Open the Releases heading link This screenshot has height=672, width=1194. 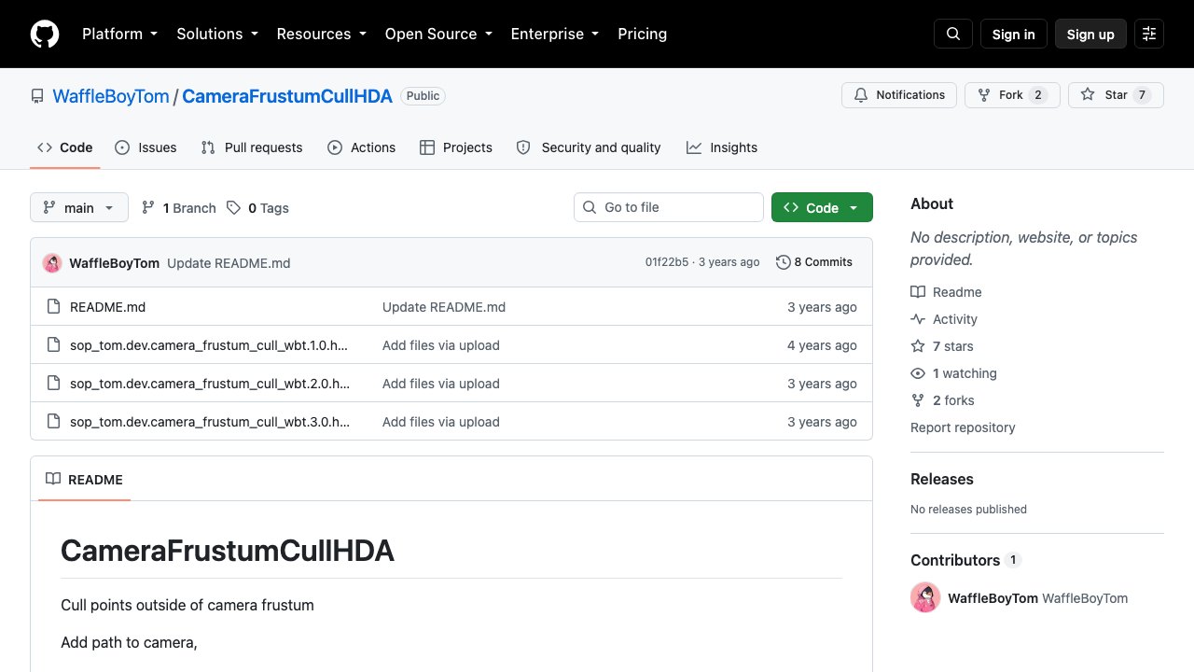pos(942,479)
